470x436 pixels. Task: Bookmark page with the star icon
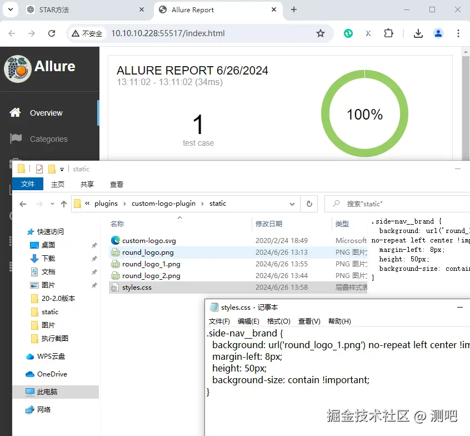(321, 33)
